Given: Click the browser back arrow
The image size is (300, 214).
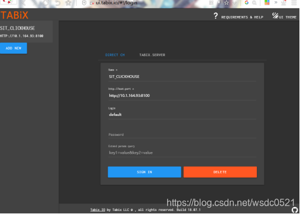Looking at the screenshot, I should click(24, 3).
